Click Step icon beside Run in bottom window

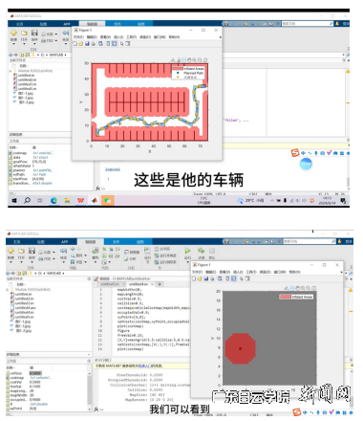[x=202, y=251]
